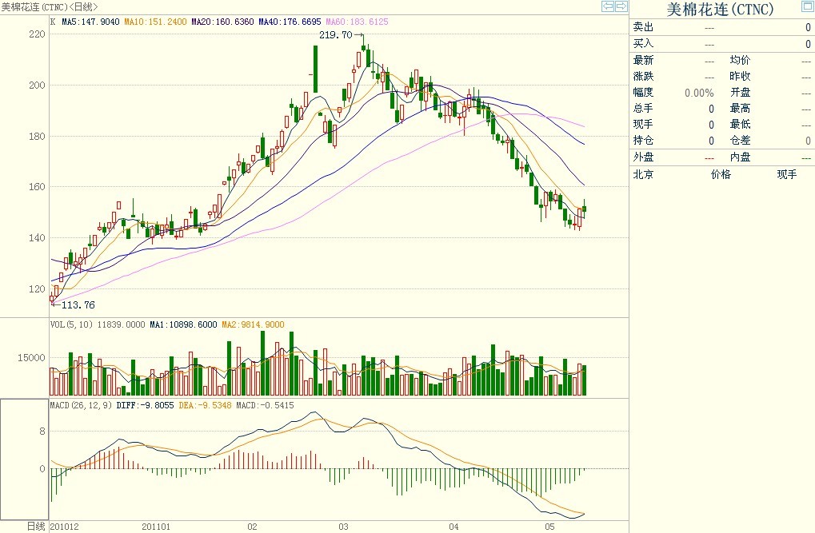Click the 北京 column header
The width and height of the screenshot is (815, 533).
click(643, 174)
